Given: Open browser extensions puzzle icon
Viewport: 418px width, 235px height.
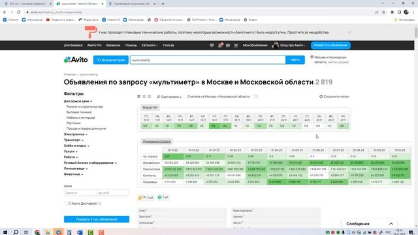Looking at the screenshot, I should pyautogui.click(x=392, y=12).
